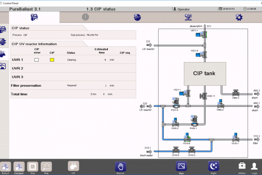Click pump P320-1 in the diagram
Screen dimensions: 262x175
(194, 121)
